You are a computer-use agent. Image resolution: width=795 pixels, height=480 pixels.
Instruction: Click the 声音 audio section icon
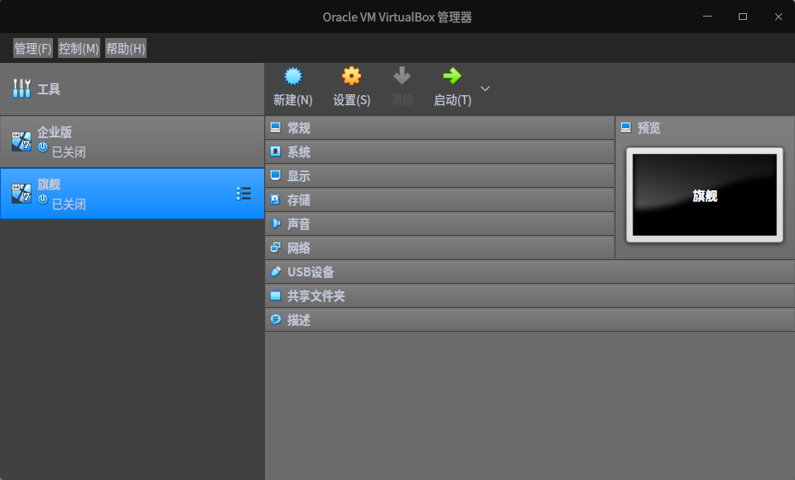click(275, 223)
